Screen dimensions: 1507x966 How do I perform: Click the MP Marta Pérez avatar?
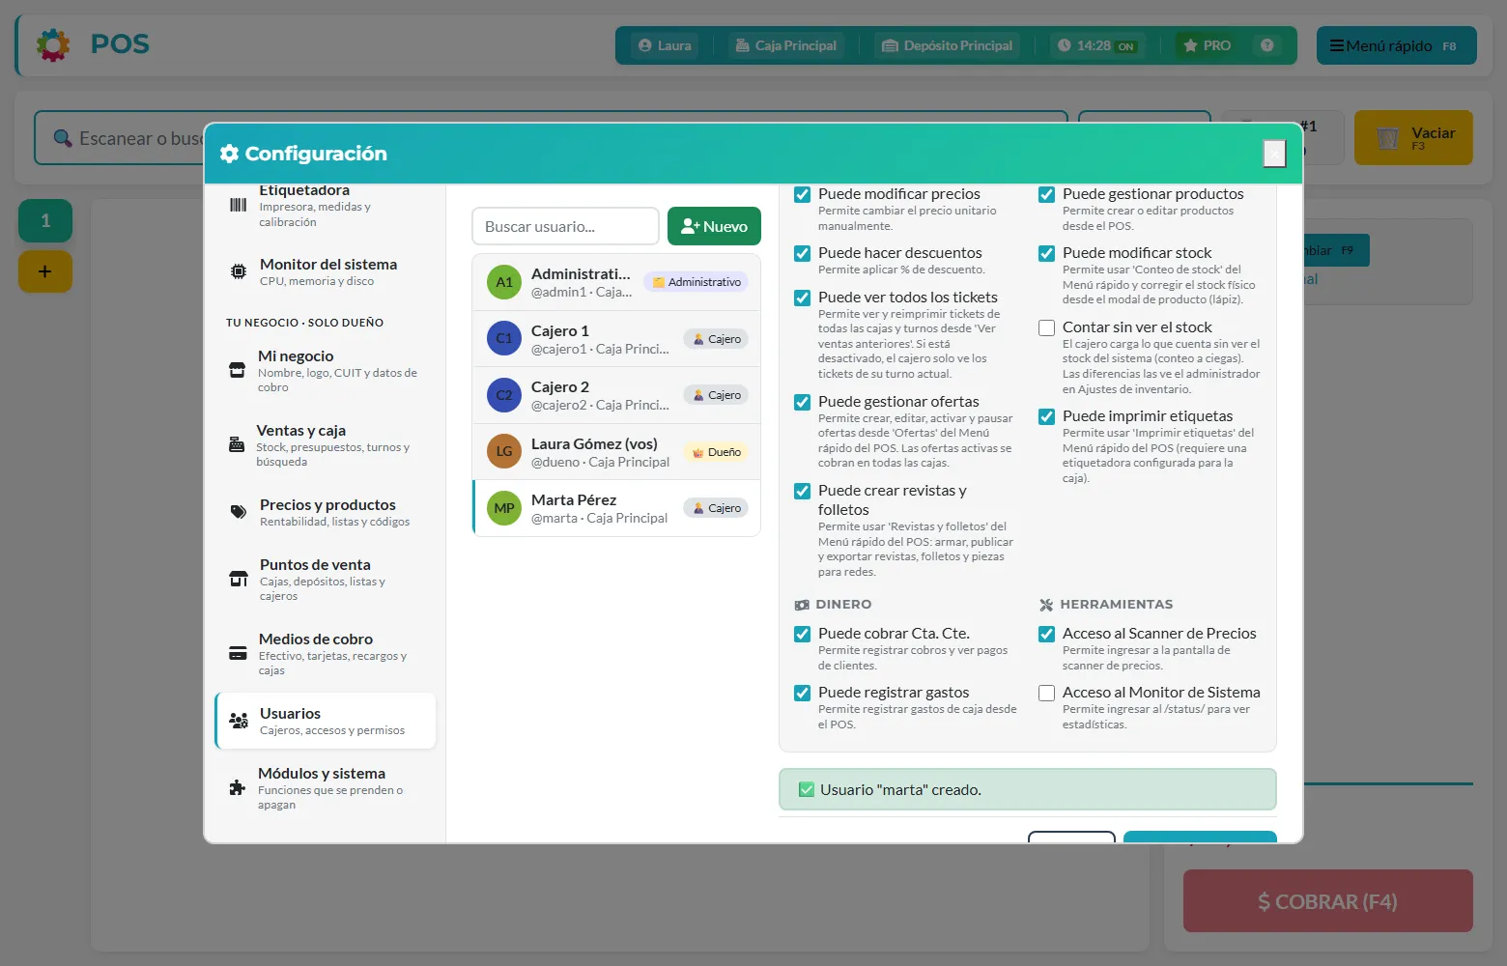tap(504, 508)
